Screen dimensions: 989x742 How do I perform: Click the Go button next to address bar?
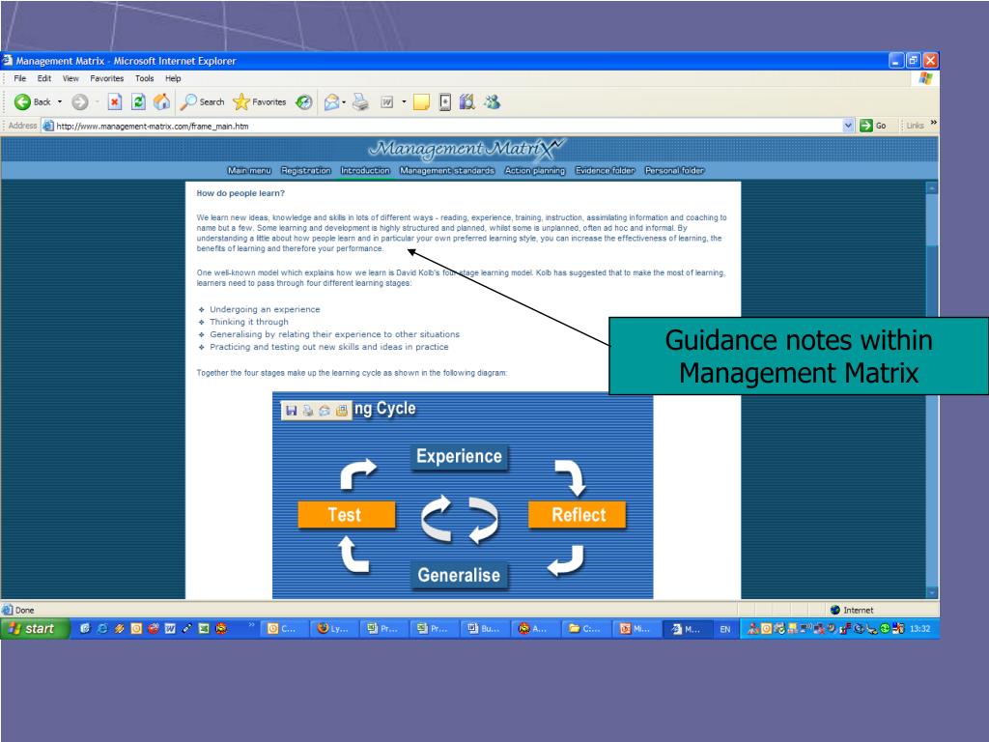point(873,126)
